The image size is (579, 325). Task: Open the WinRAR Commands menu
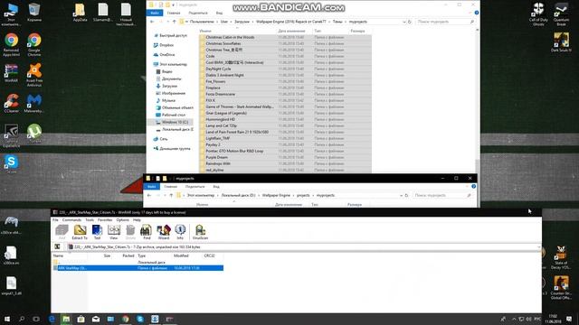(71, 220)
